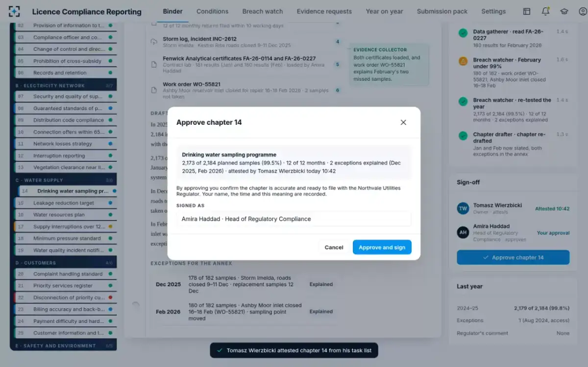Select chapter 23 Billing accuracy and back-billing
588x367 pixels.
point(66,309)
